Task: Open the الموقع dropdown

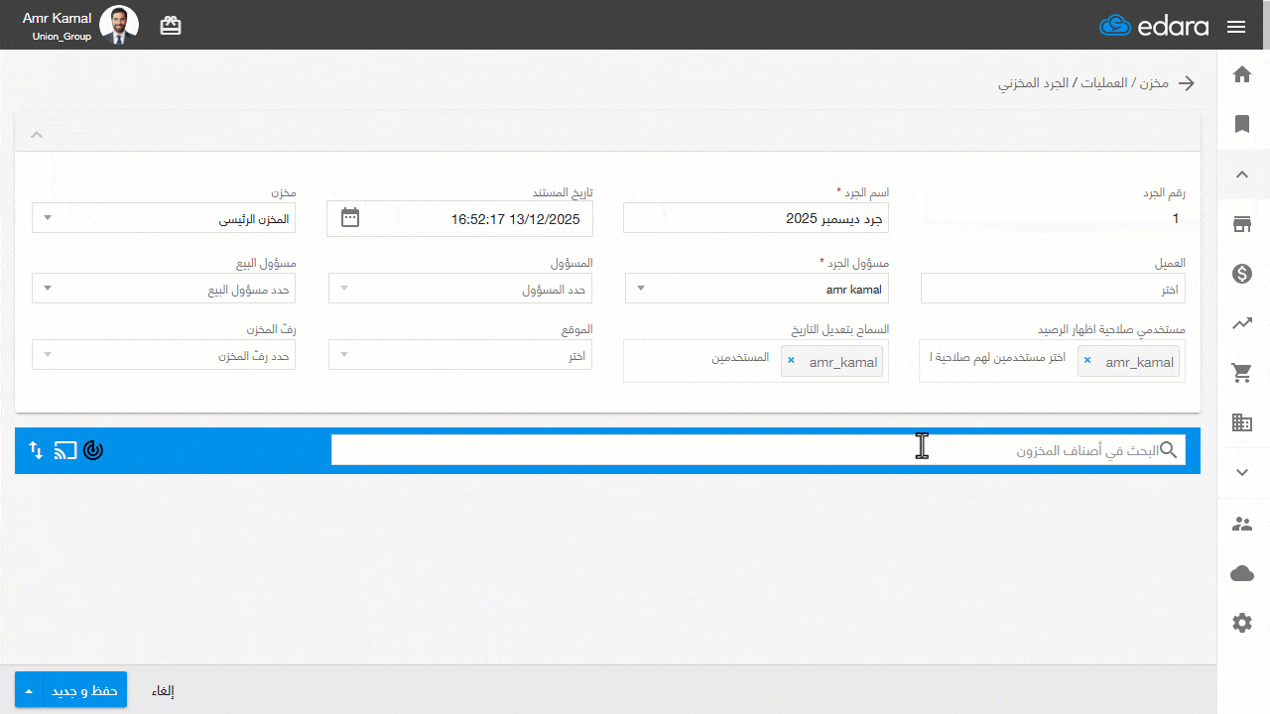Action: coord(460,355)
